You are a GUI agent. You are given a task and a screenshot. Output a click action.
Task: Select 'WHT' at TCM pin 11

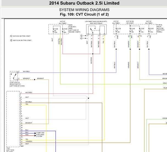click(x=27, y=118)
